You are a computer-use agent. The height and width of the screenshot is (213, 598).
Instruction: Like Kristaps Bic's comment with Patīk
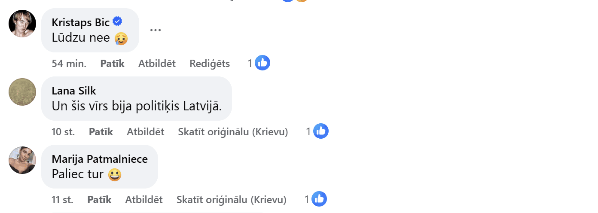click(112, 64)
